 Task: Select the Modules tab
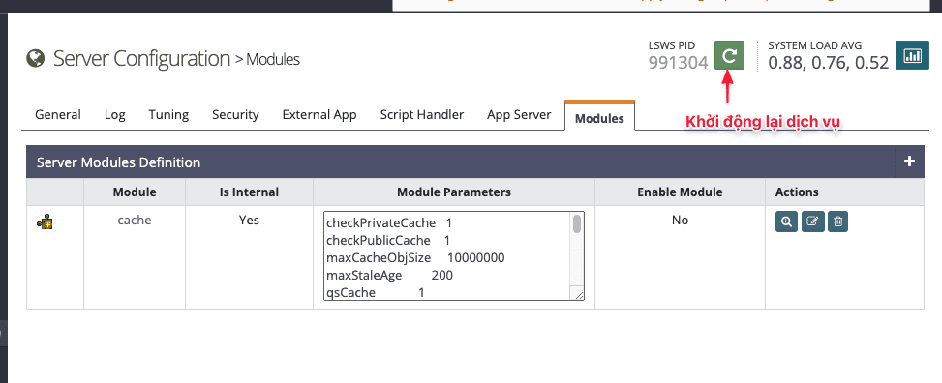[x=599, y=118]
